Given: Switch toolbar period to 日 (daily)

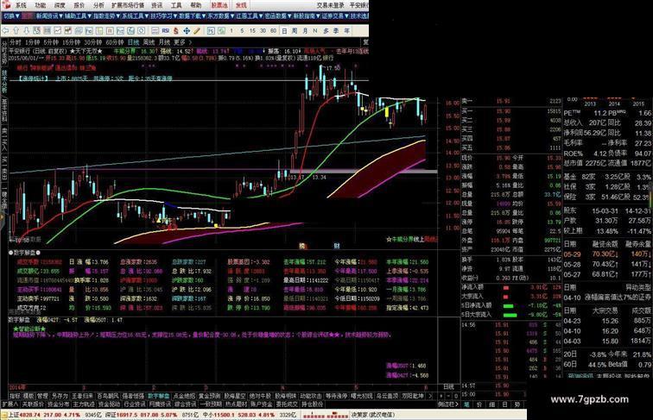Looking at the screenshot, I should (284, 31).
